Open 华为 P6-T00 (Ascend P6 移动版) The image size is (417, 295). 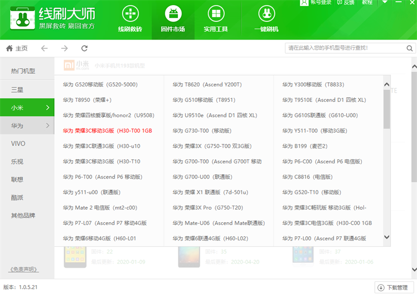pyautogui.click(x=103, y=177)
